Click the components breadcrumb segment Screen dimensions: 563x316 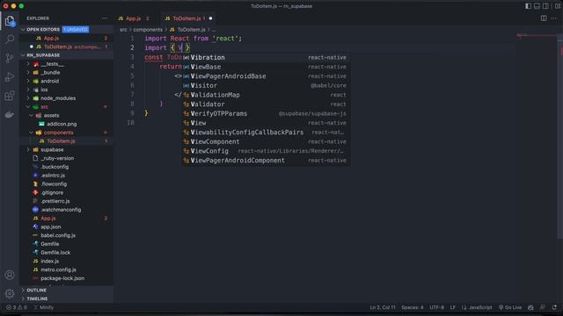pyautogui.click(x=148, y=30)
